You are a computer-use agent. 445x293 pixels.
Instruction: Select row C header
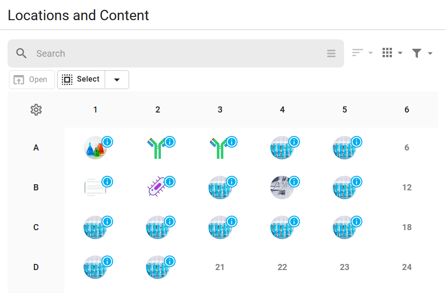click(36, 227)
